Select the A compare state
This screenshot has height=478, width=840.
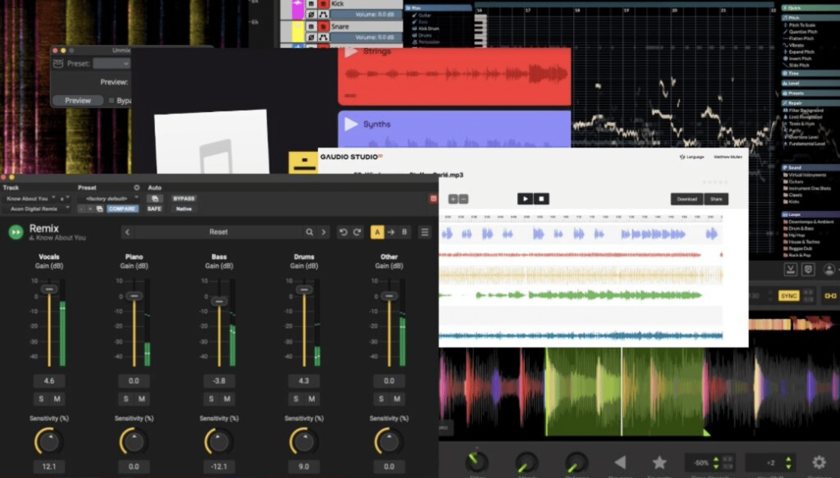coord(377,232)
